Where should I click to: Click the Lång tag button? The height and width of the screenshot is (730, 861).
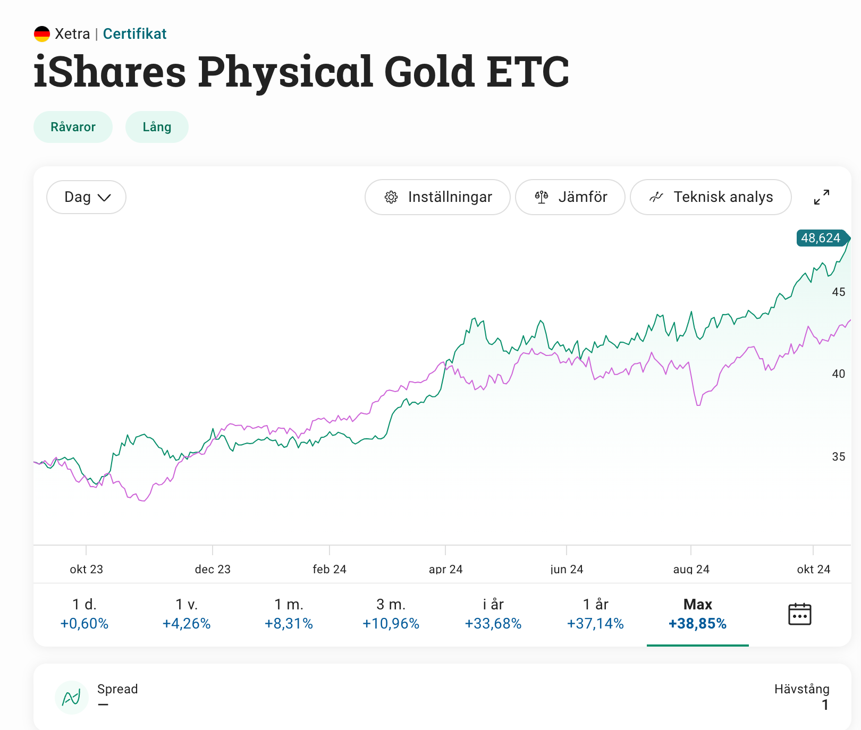[x=157, y=127]
